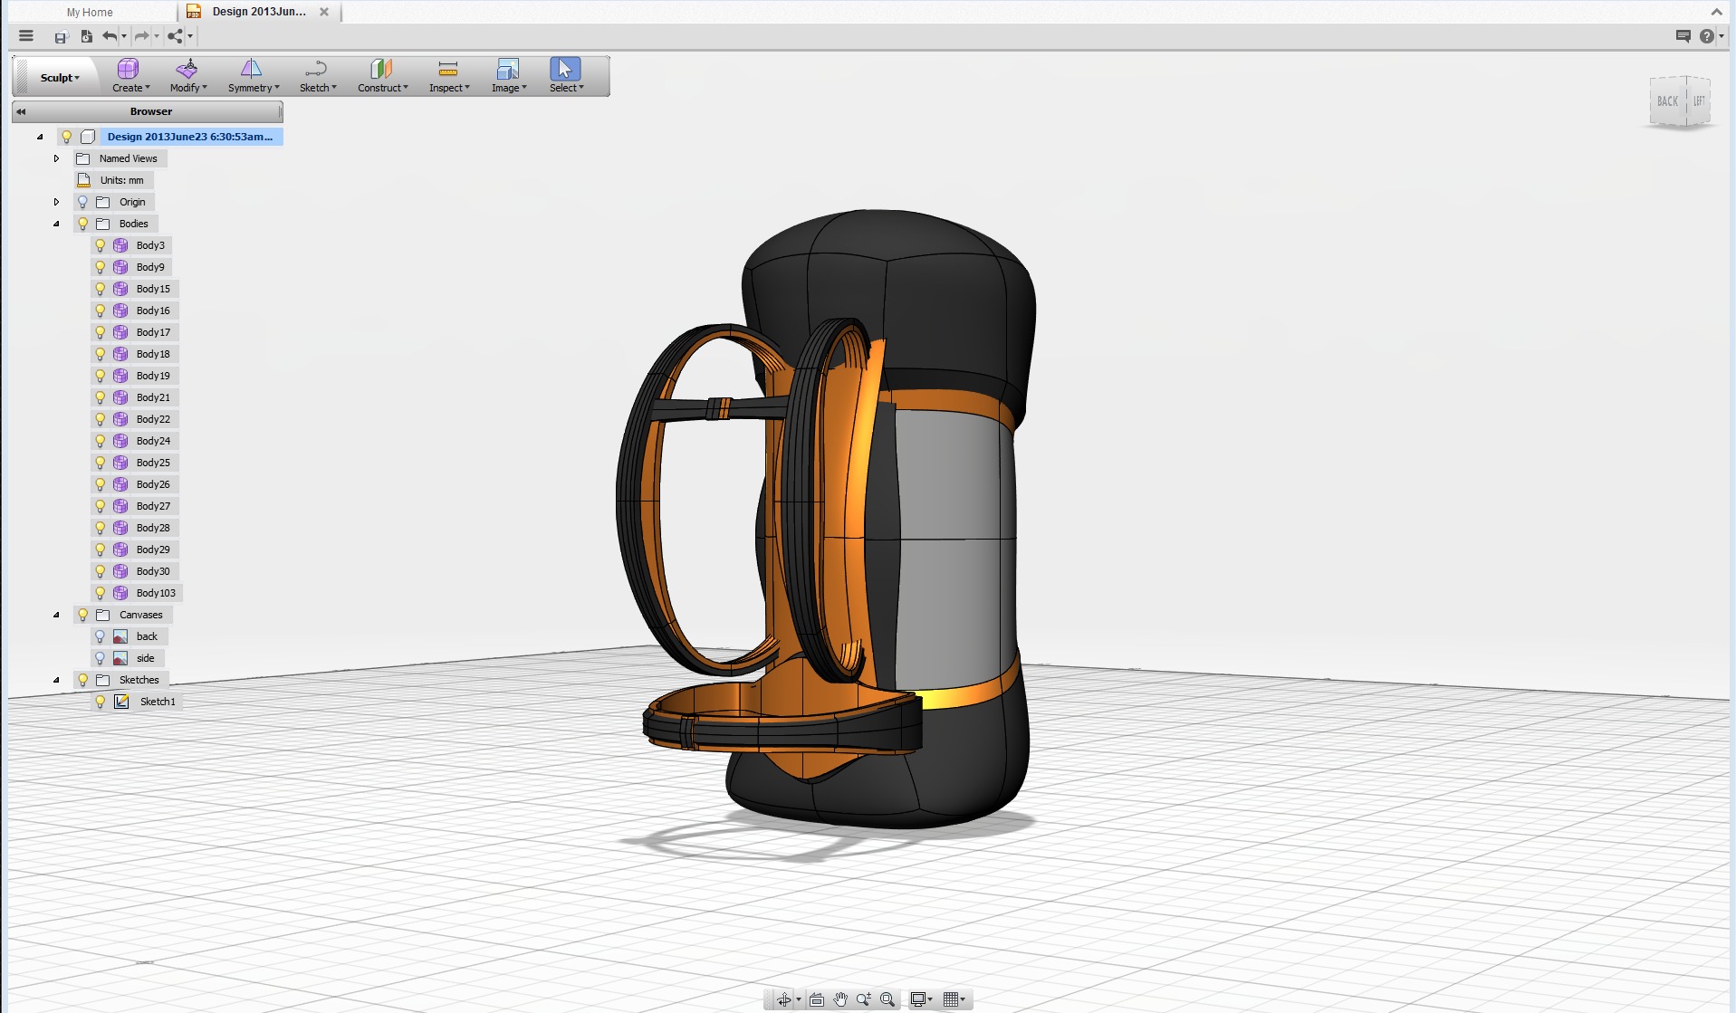Click the Sketch tool icon
This screenshot has width=1736, height=1013.
[x=317, y=75]
